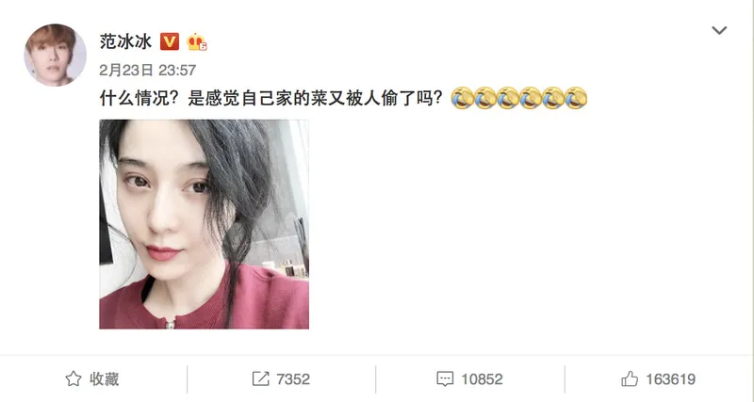Click the gold crown membership badge
Image resolution: width=754 pixels, height=402 pixels.
[197, 41]
